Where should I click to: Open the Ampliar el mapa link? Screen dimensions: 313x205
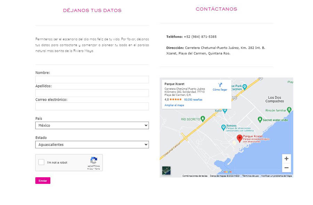(174, 105)
